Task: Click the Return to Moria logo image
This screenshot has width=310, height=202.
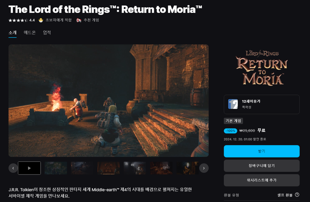Action: coord(262,68)
